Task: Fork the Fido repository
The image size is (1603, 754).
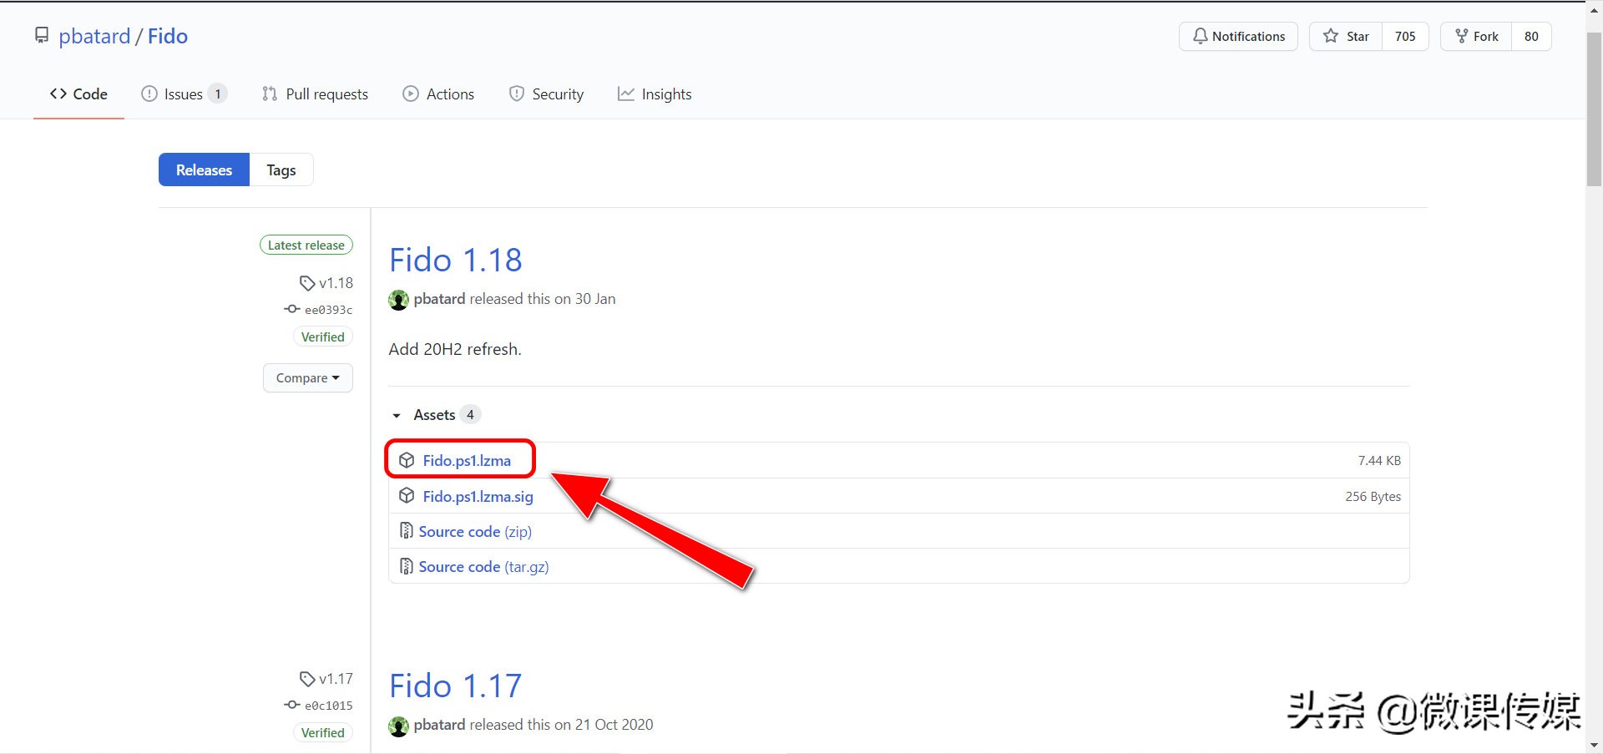Action: (1476, 36)
